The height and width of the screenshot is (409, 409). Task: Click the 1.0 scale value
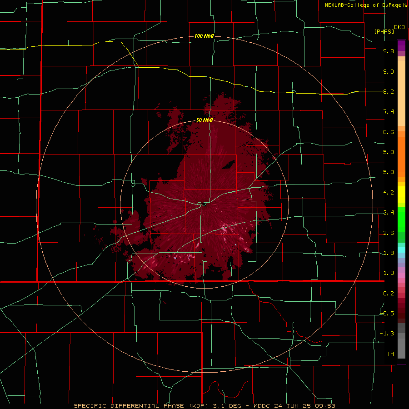389,273
